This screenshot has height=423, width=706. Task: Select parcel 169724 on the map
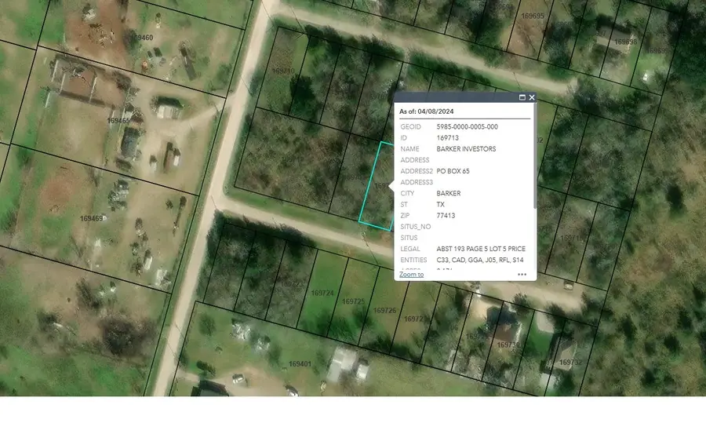tap(322, 293)
